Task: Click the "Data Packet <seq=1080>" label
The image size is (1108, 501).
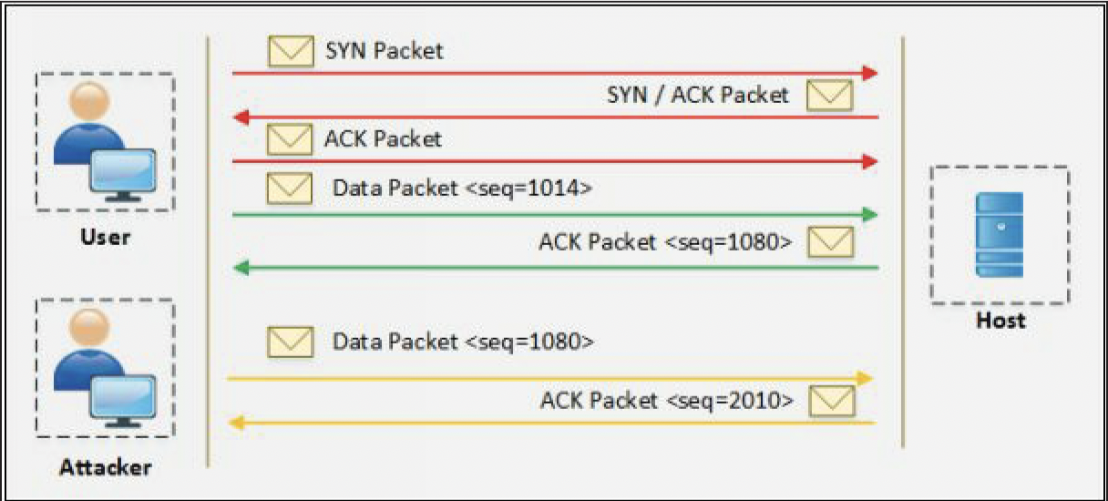Action: 463,343
